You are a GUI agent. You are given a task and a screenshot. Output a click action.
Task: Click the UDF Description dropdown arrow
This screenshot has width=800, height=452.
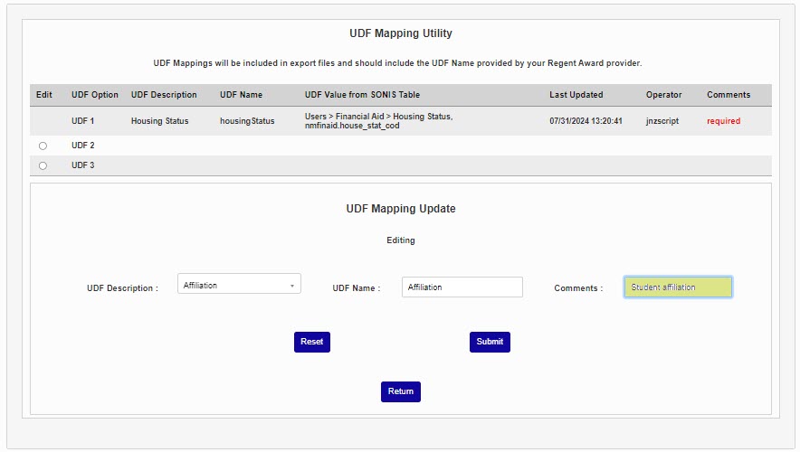click(x=292, y=286)
